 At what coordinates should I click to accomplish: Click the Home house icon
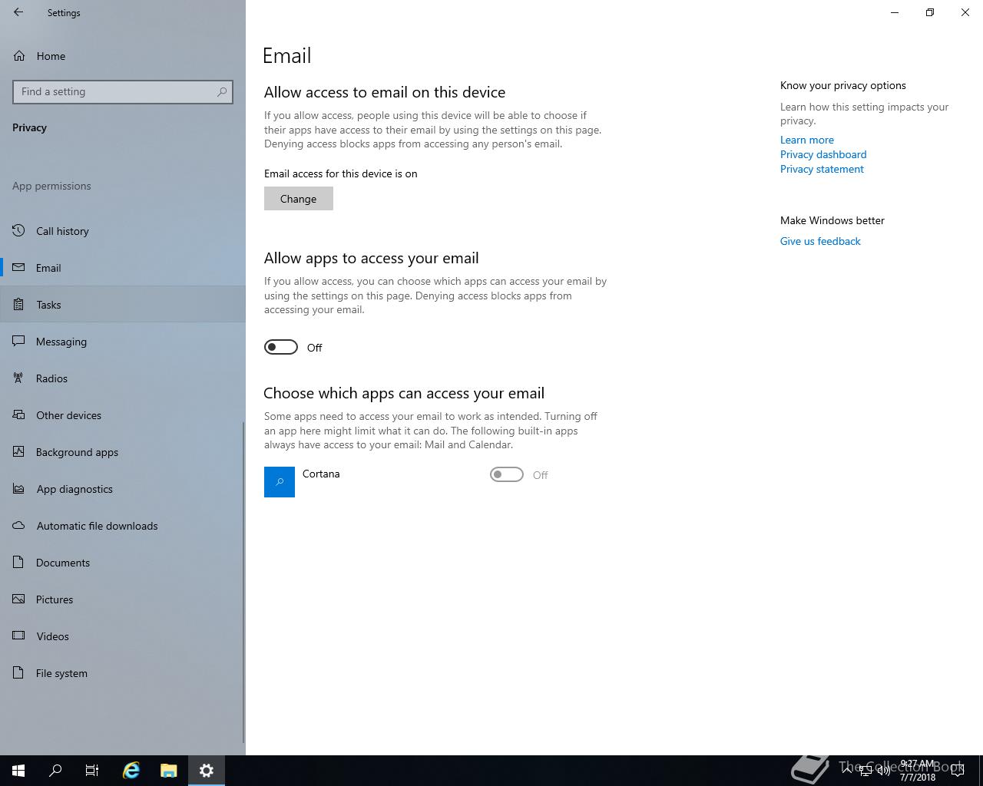[x=19, y=56]
